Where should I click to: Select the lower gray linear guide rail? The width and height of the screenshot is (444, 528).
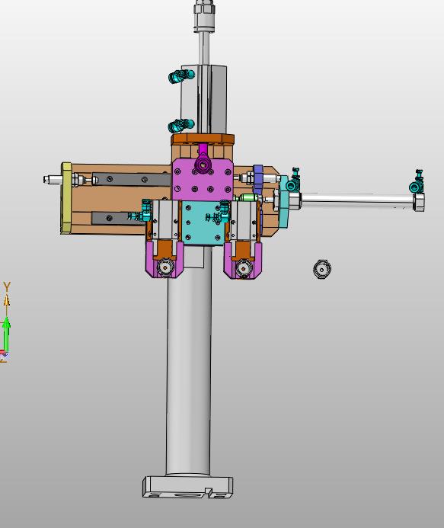click(x=118, y=218)
